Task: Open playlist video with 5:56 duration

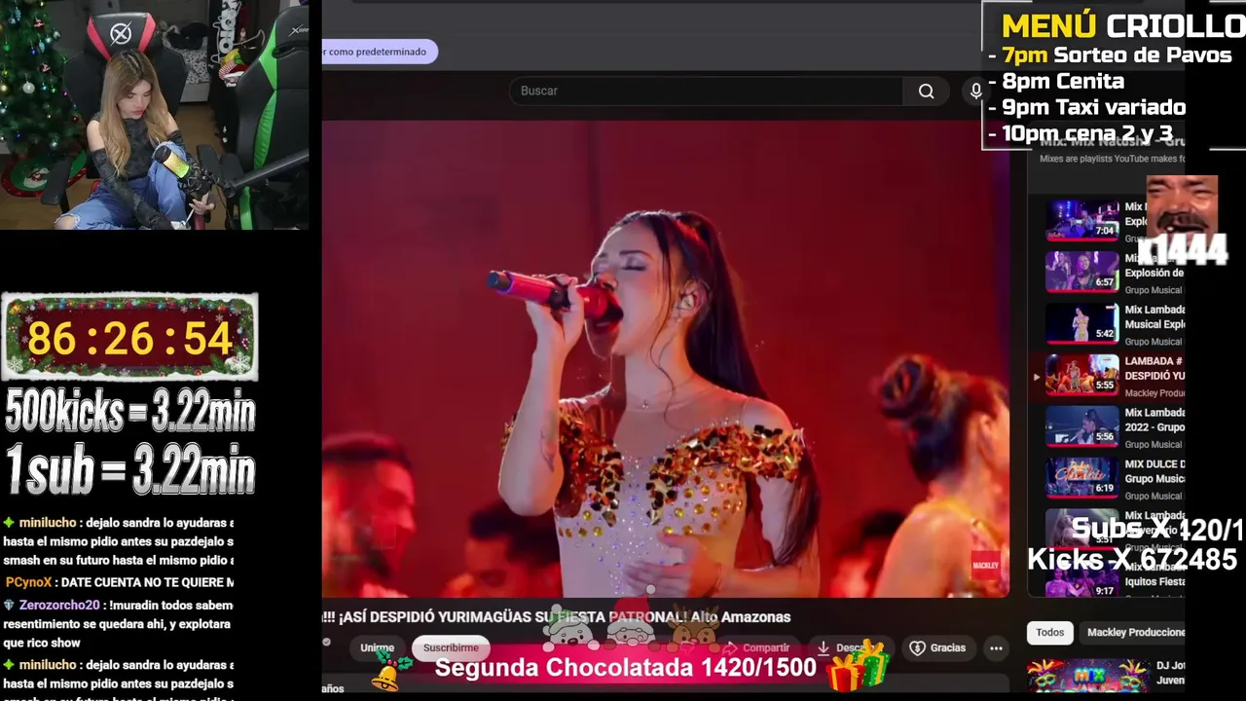Action: [x=1082, y=425]
